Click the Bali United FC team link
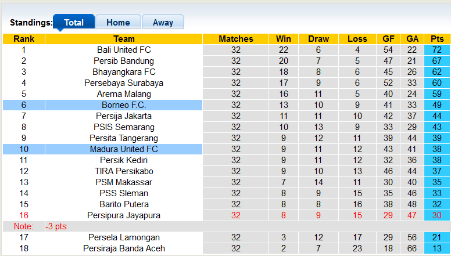 124,50
